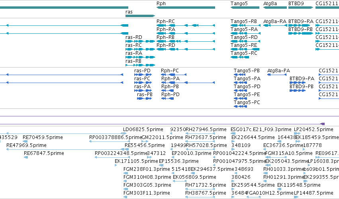This screenshot has width=339, height=199.
Task: Click BTBD9-RA transcript label
Action: 301,21
